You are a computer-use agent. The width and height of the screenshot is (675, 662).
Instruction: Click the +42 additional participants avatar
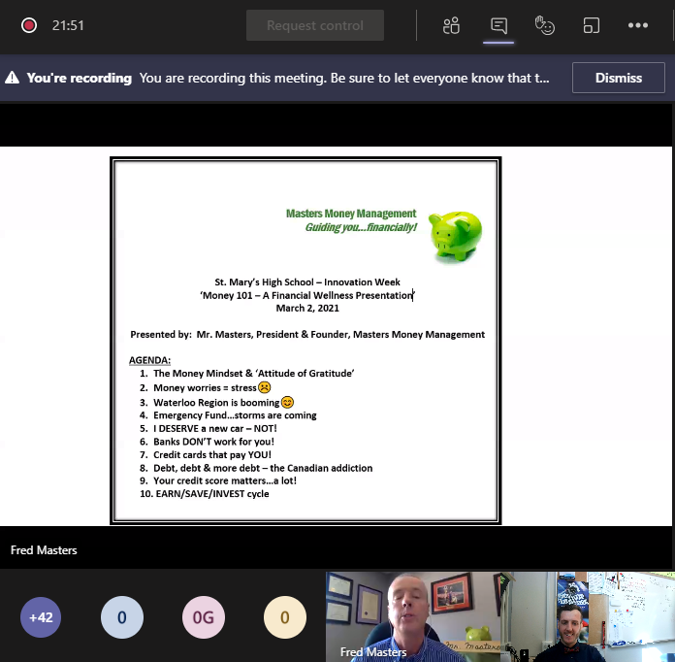click(x=41, y=617)
